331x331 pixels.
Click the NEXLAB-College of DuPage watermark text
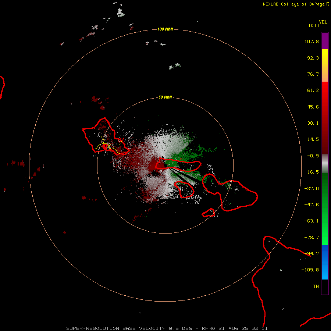pyautogui.click(x=296, y=4)
